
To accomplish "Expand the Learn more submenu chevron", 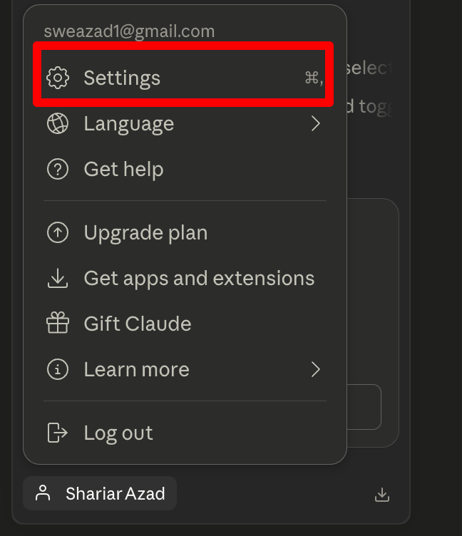I will tap(316, 369).
